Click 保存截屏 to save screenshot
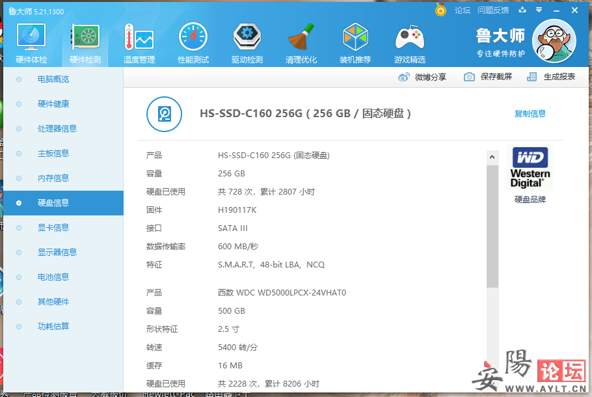 click(x=496, y=77)
